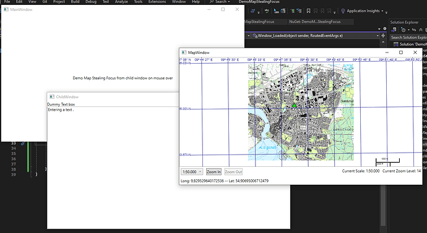
Task: Switch to the NuGet: DemoM...StealingFocus tab
Action: [315, 22]
